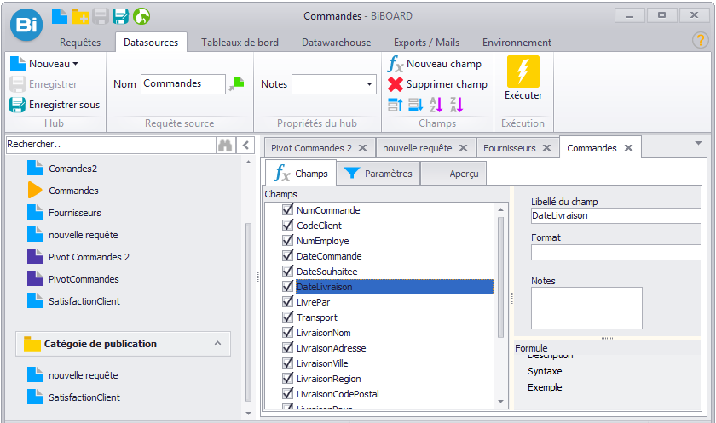Click the BiBOARD Bi logo button
The image size is (716, 423).
(26, 24)
